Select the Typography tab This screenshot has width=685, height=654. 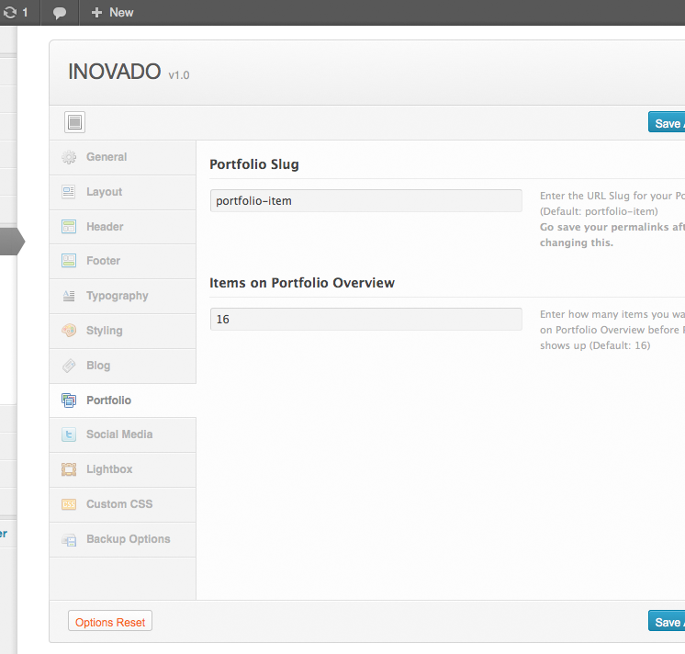pos(123,296)
